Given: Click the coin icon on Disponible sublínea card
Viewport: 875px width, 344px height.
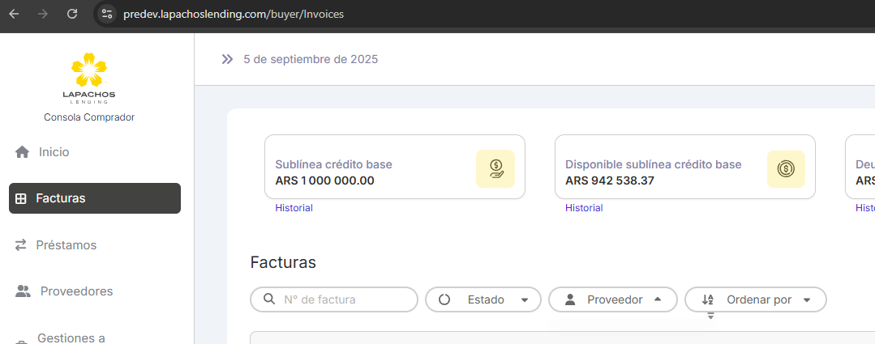Looking at the screenshot, I should (x=785, y=169).
